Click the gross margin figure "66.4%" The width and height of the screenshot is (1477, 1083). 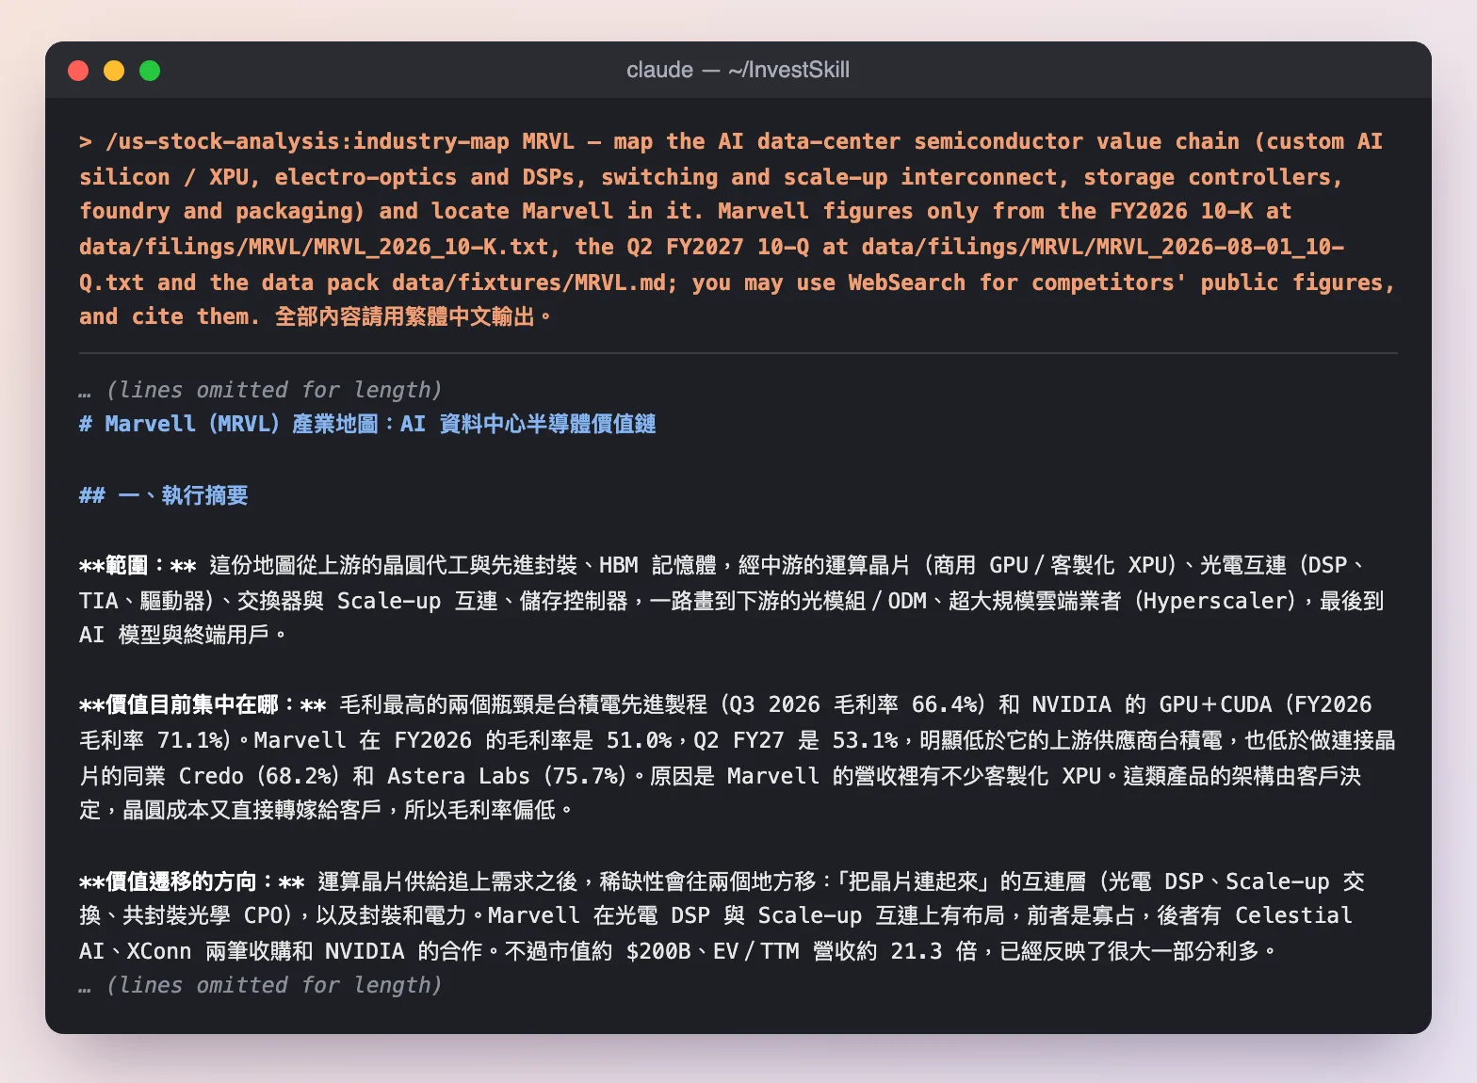pos(944,704)
